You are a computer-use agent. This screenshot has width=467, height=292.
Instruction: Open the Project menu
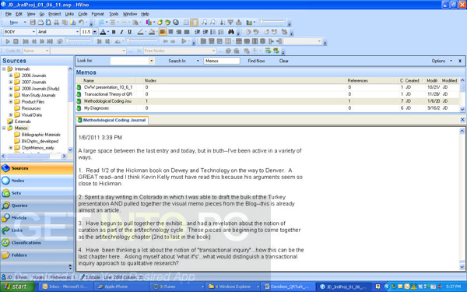click(54, 14)
